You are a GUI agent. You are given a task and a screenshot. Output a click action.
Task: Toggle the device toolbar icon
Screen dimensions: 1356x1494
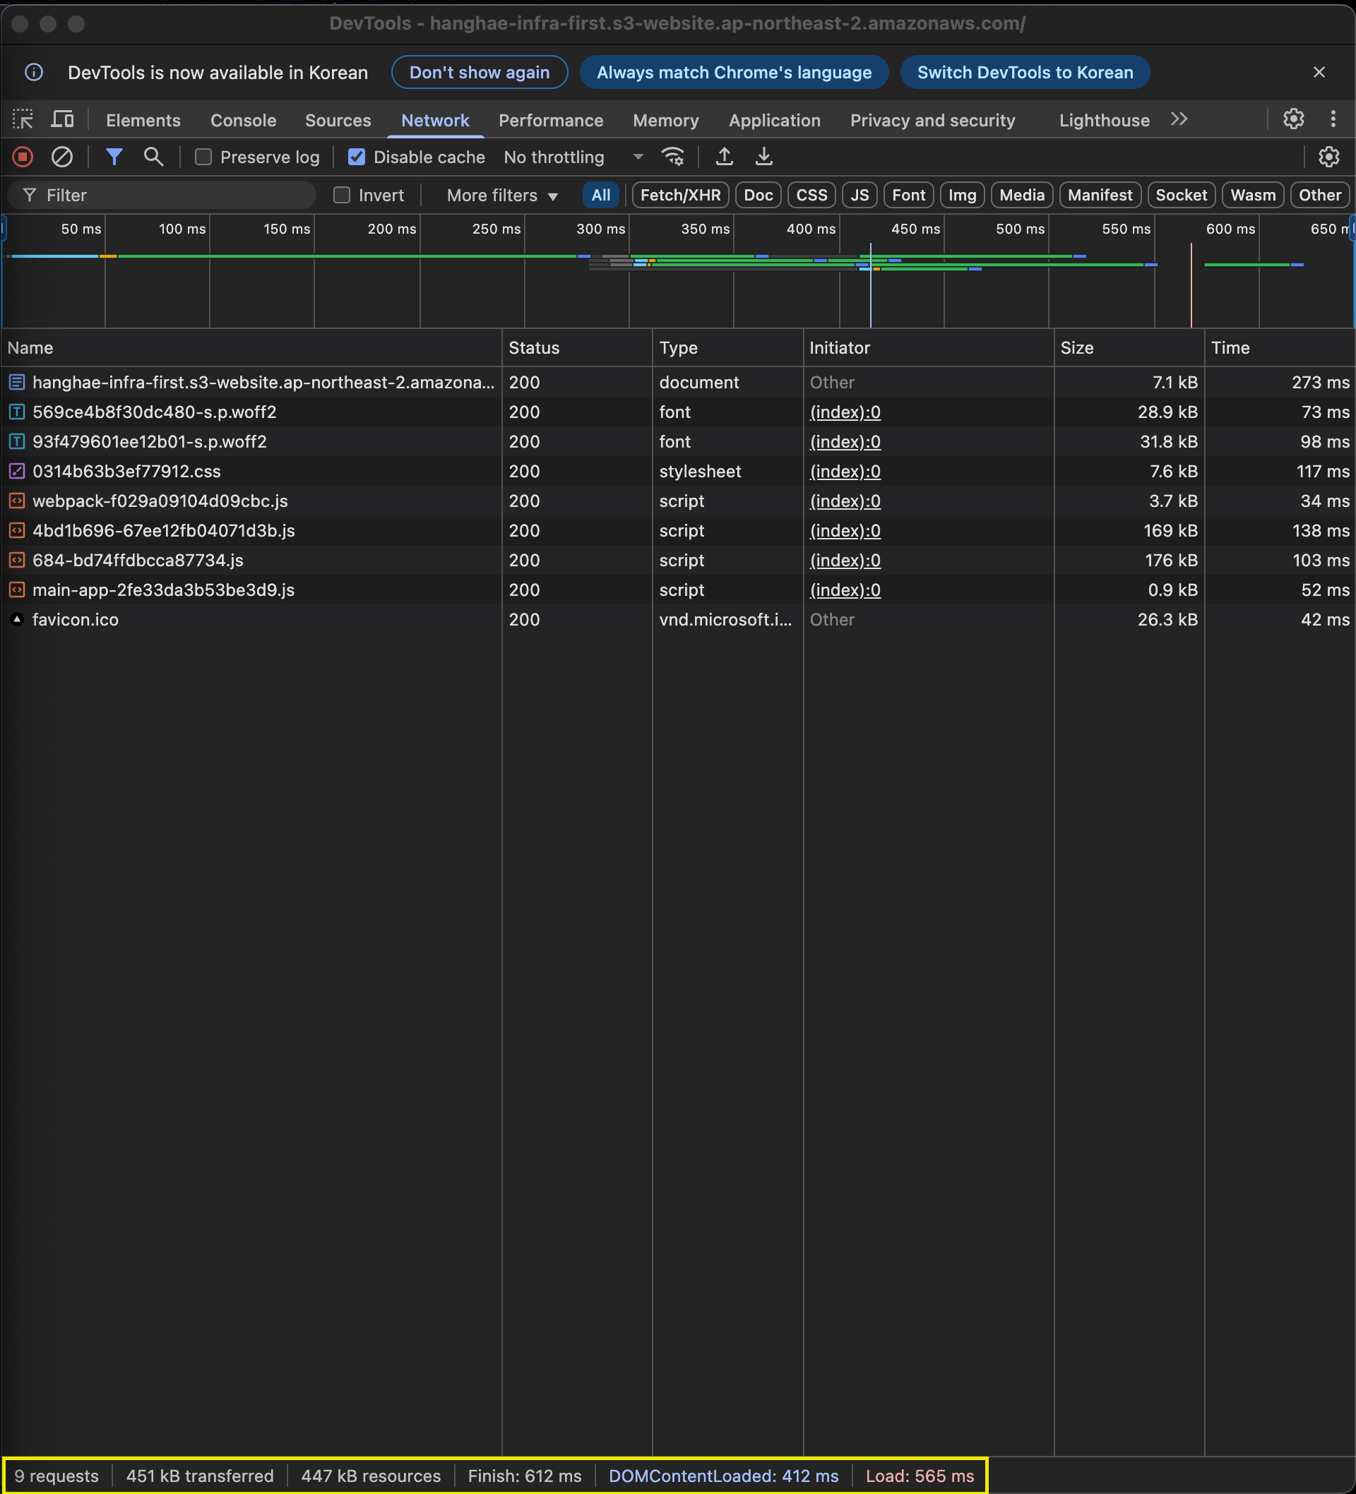[62, 119]
